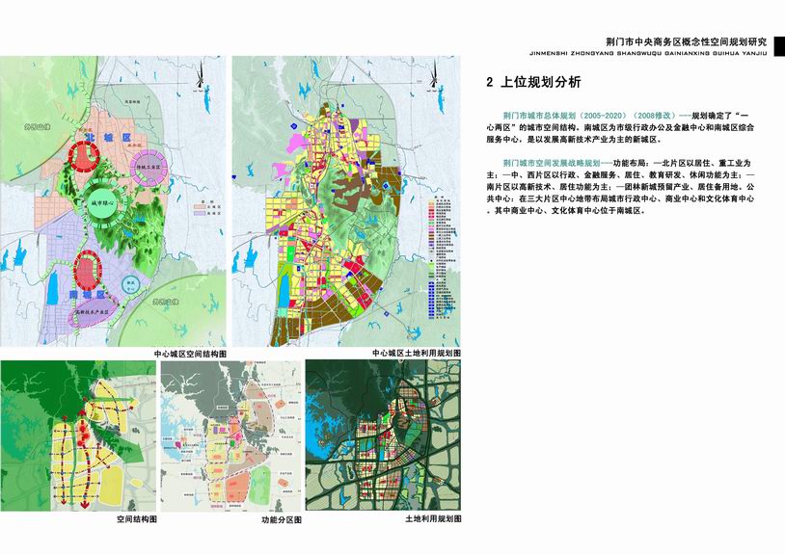The image size is (785, 555).
Task: Click the title 荆门市中央商务区概念性空间规划研究
Action: (x=686, y=41)
